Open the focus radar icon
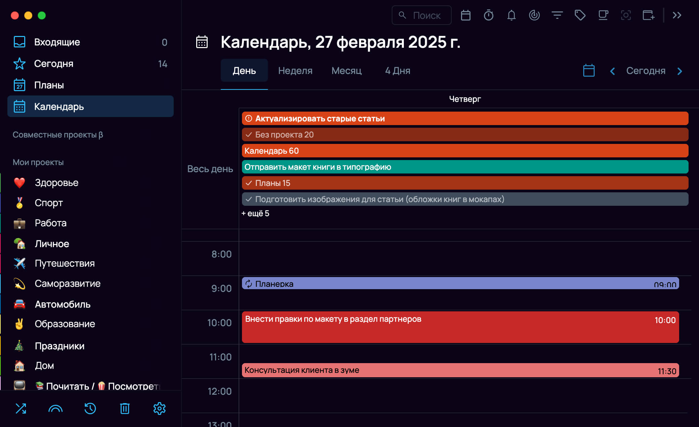The width and height of the screenshot is (699, 427). point(534,15)
